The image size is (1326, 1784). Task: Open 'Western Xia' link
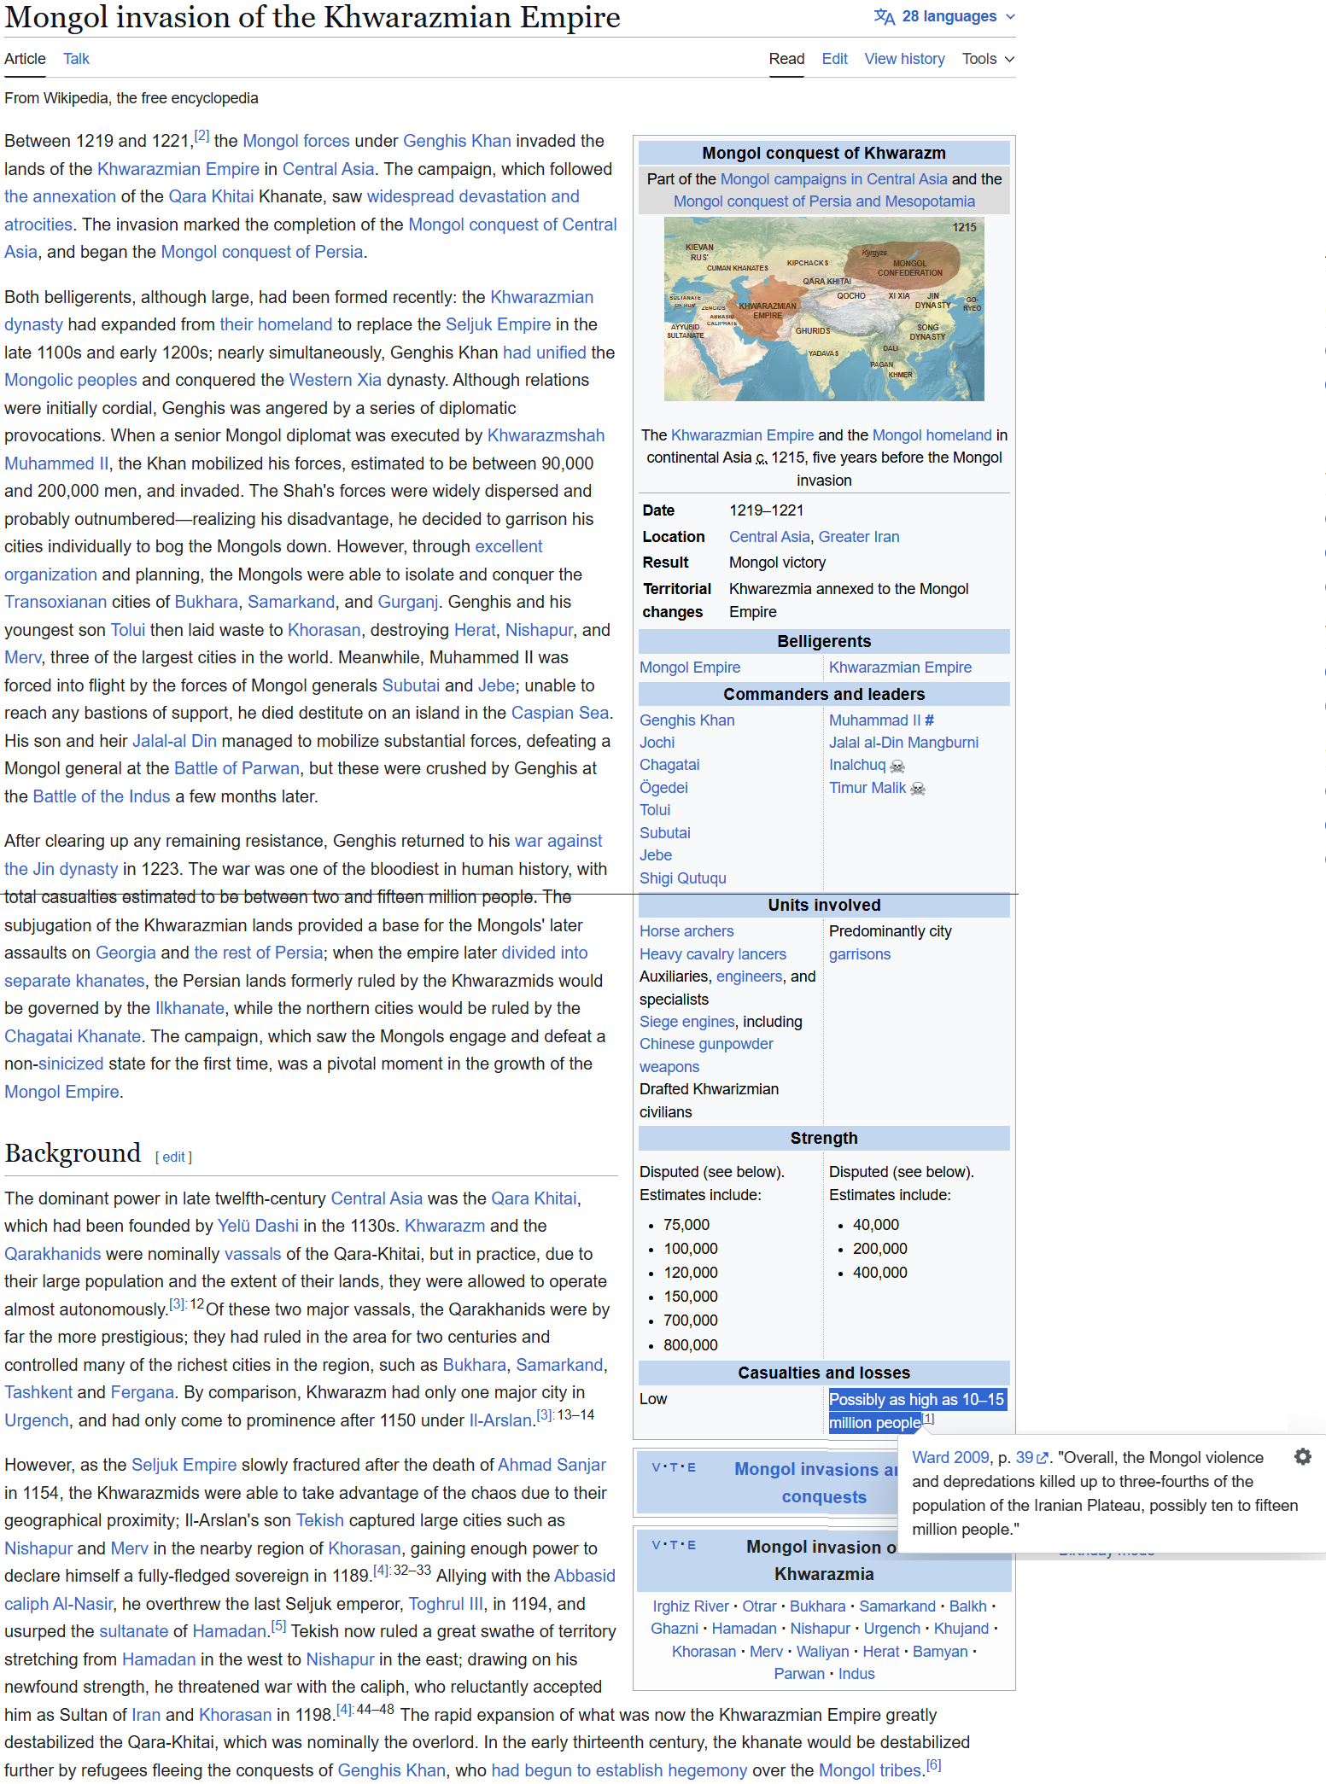pos(335,380)
